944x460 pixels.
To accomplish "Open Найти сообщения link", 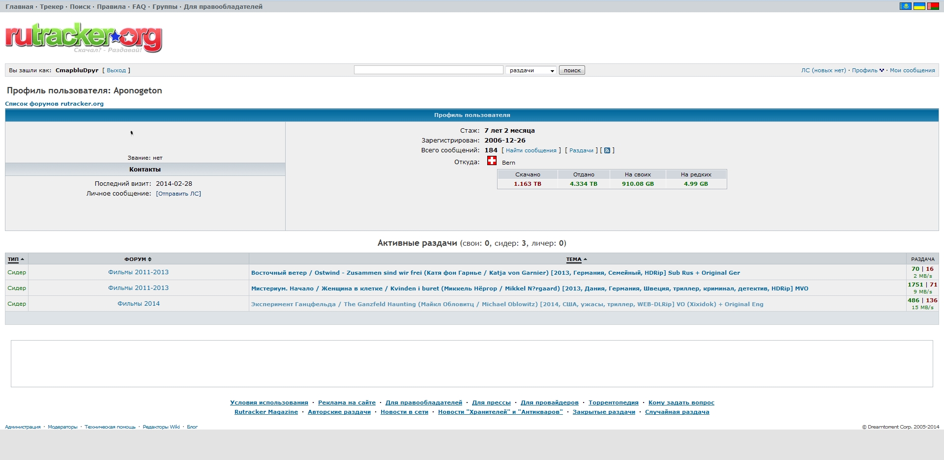I will [531, 150].
